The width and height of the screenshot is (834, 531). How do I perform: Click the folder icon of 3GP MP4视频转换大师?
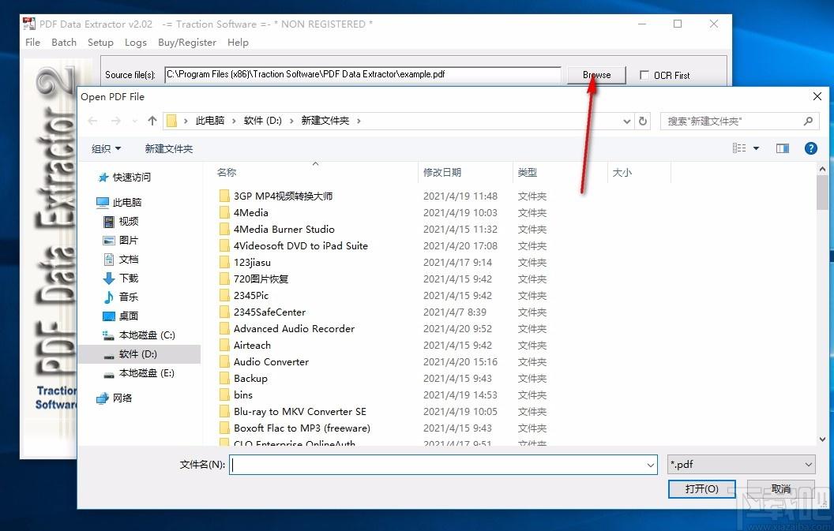click(224, 196)
